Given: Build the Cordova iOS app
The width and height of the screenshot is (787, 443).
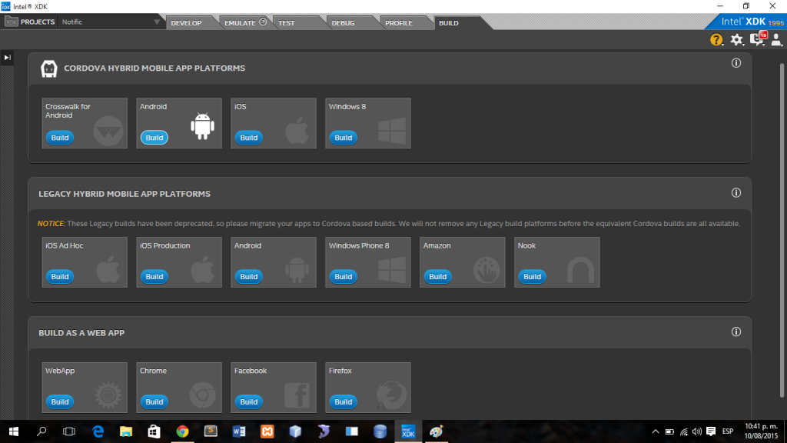Looking at the screenshot, I should (x=248, y=138).
